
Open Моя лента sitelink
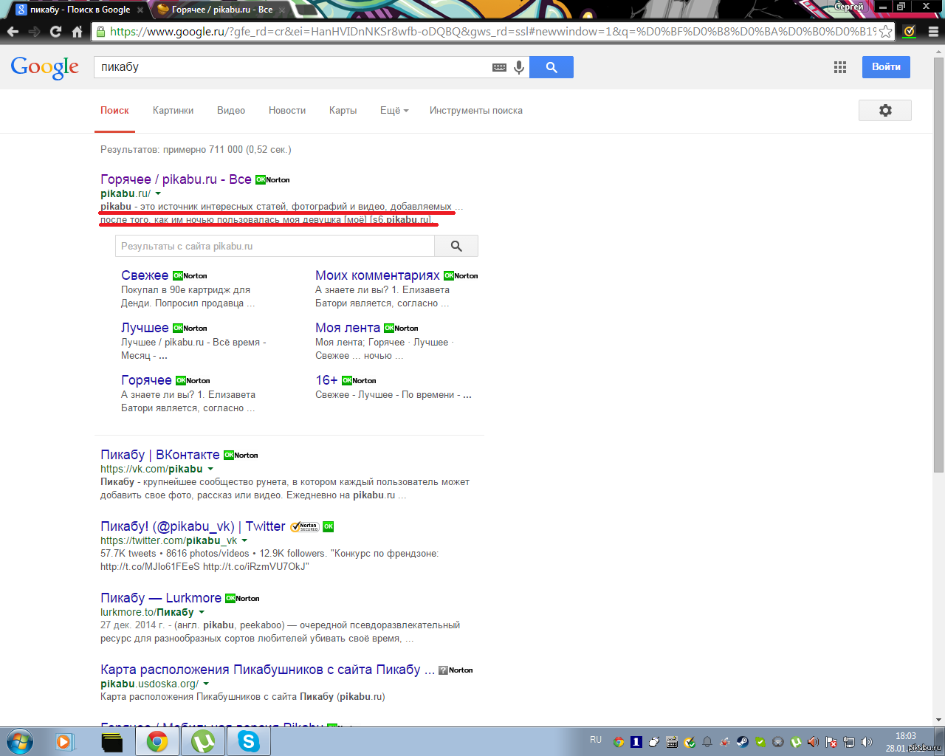point(348,328)
